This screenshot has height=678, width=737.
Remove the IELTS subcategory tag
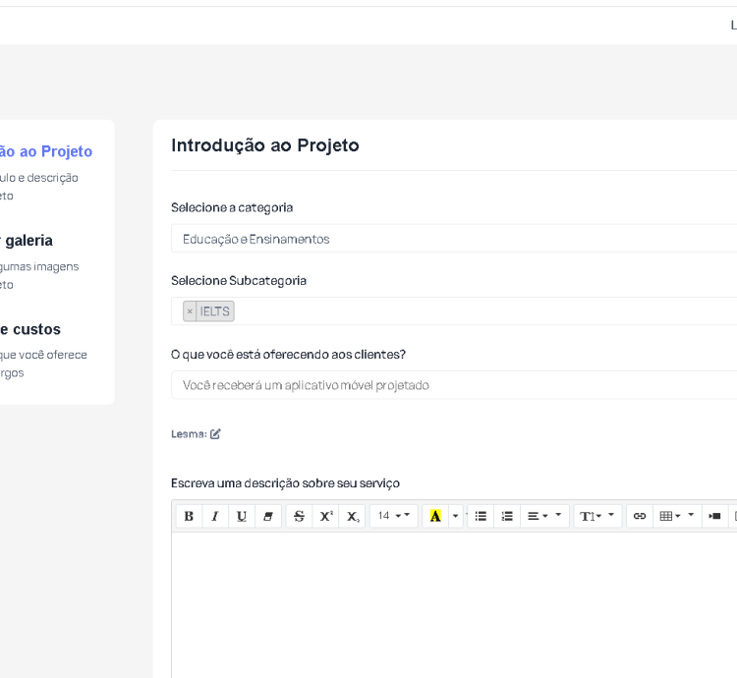190,311
